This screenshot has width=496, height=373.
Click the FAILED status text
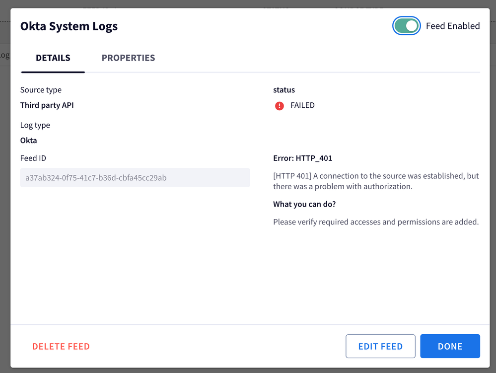[x=302, y=105]
